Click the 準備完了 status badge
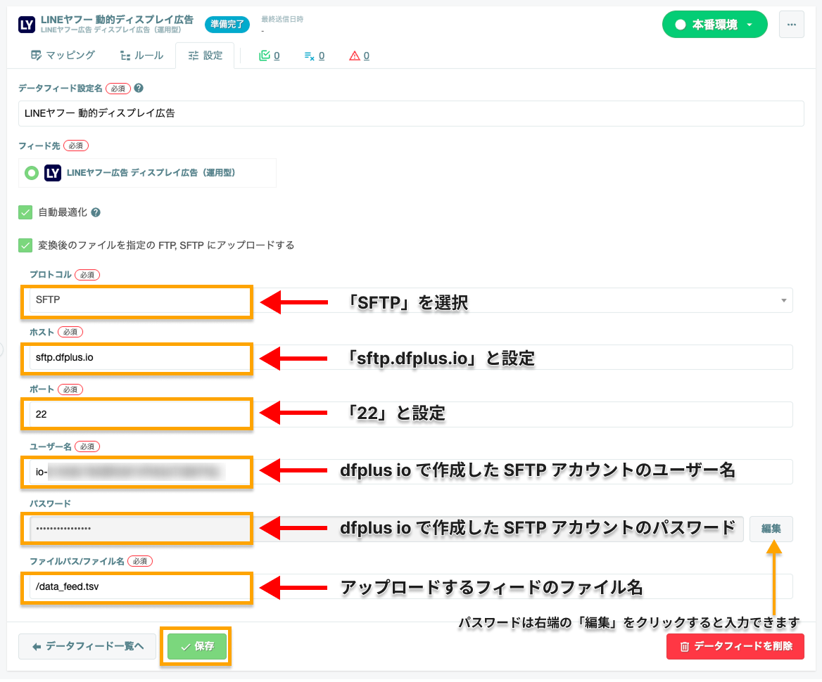The image size is (822, 682). click(x=227, y=24)
